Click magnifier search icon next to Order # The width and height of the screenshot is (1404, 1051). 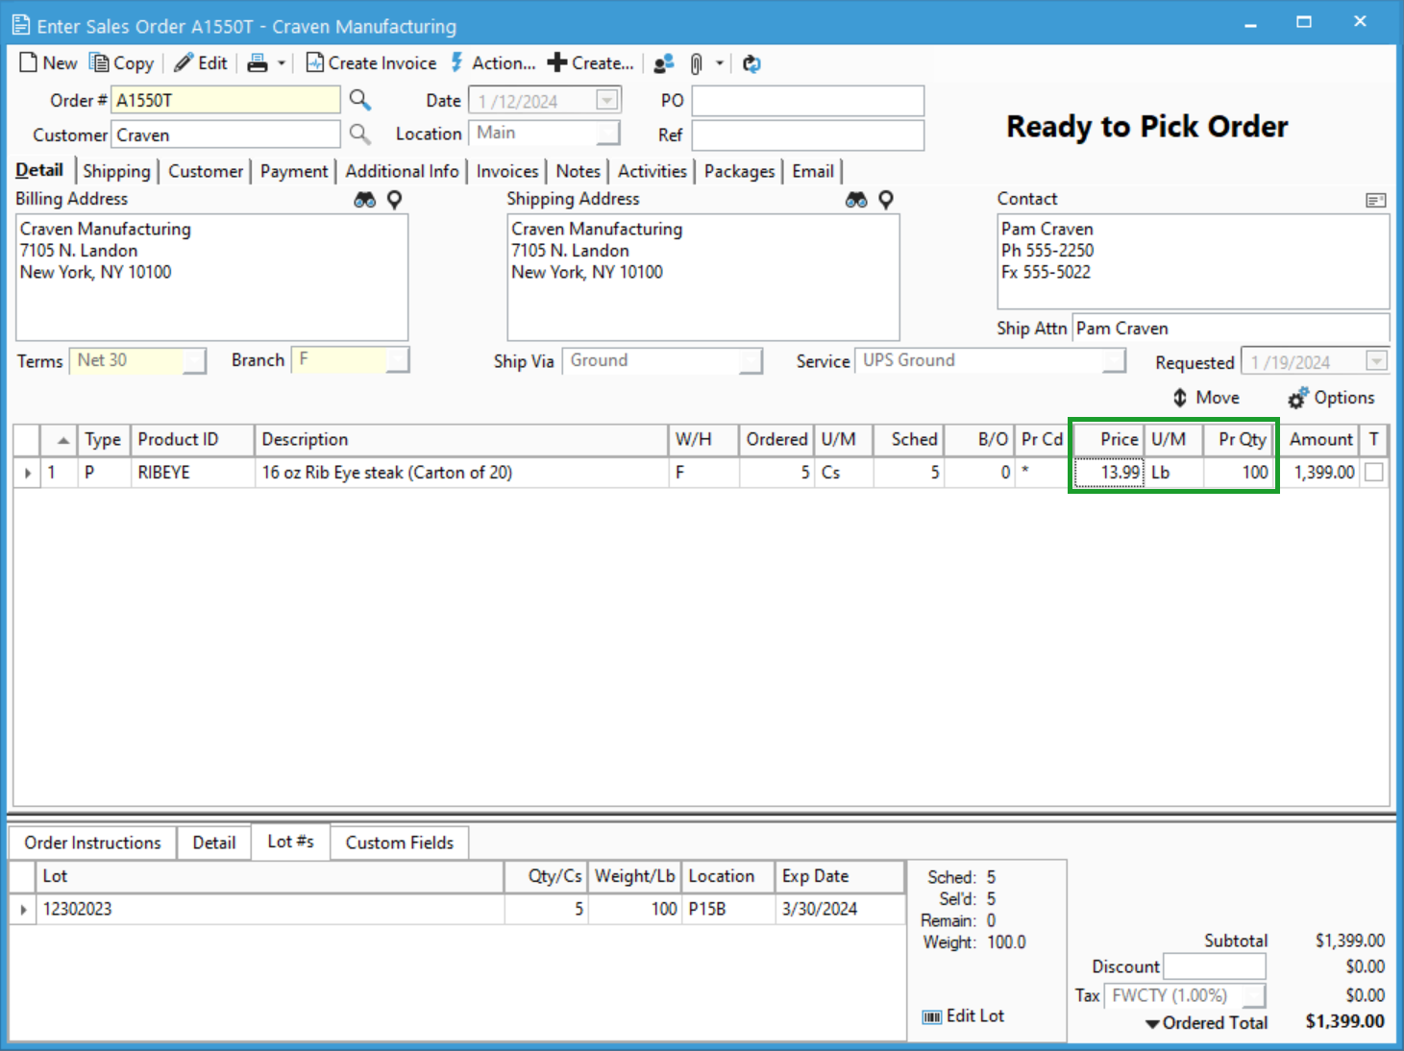pos(359,100)
